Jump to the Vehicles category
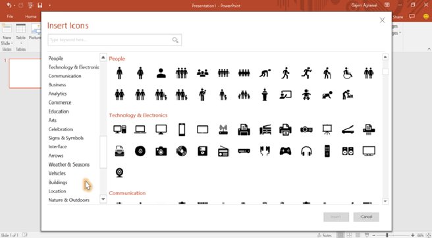 (x=57, y=173)
